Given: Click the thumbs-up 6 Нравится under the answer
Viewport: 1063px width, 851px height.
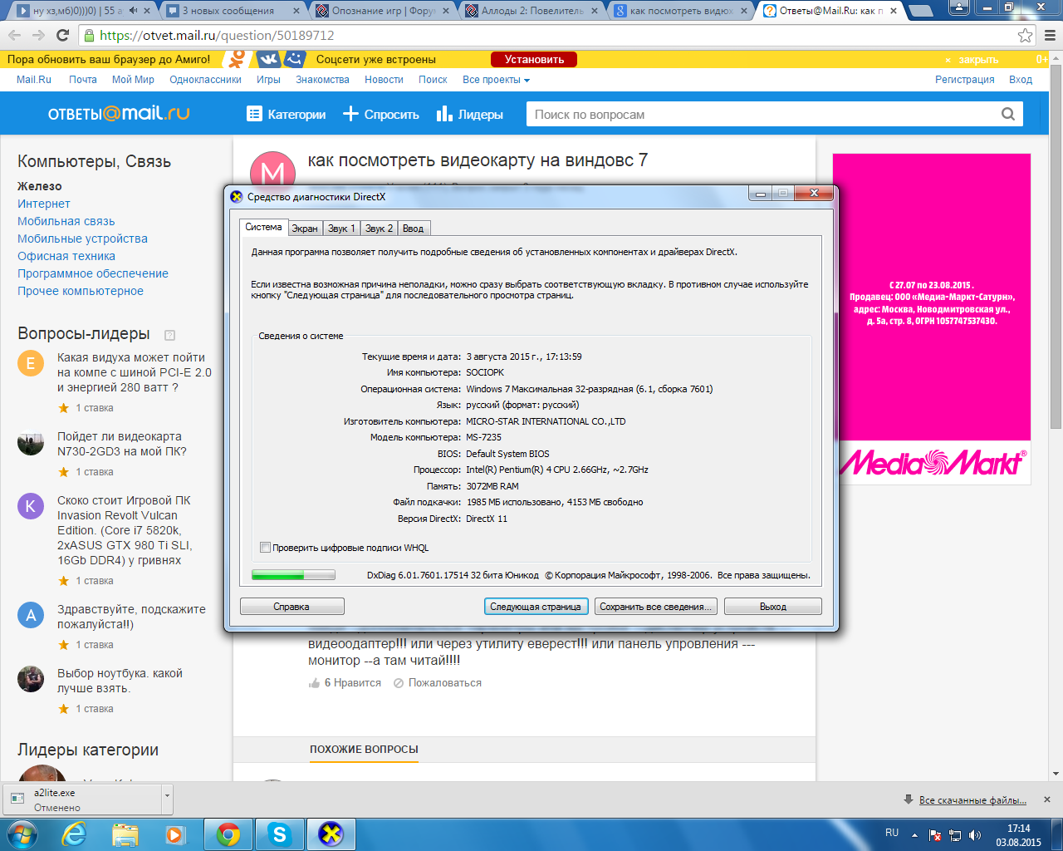Looking at the screenshot, I should click(x=345, y=683).
